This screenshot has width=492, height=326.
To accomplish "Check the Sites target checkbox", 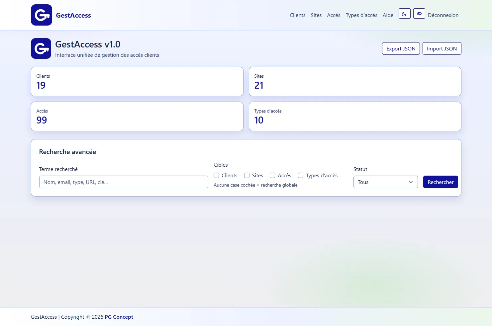I will [247, 175].
